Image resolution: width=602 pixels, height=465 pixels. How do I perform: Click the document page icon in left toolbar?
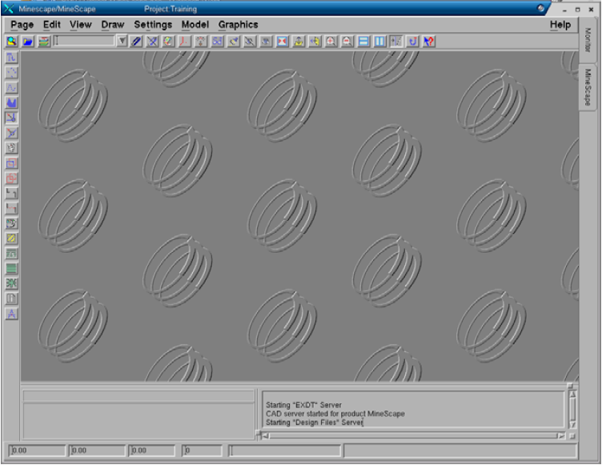[x=11, y=299]
